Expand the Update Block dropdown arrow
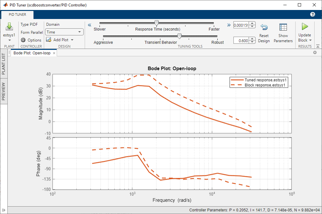The image size is (322, 214). (310, 40)
